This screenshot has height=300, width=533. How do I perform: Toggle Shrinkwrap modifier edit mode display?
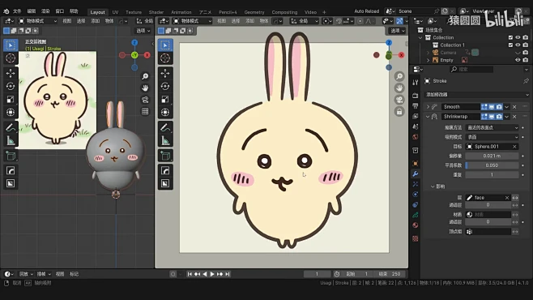484,116
